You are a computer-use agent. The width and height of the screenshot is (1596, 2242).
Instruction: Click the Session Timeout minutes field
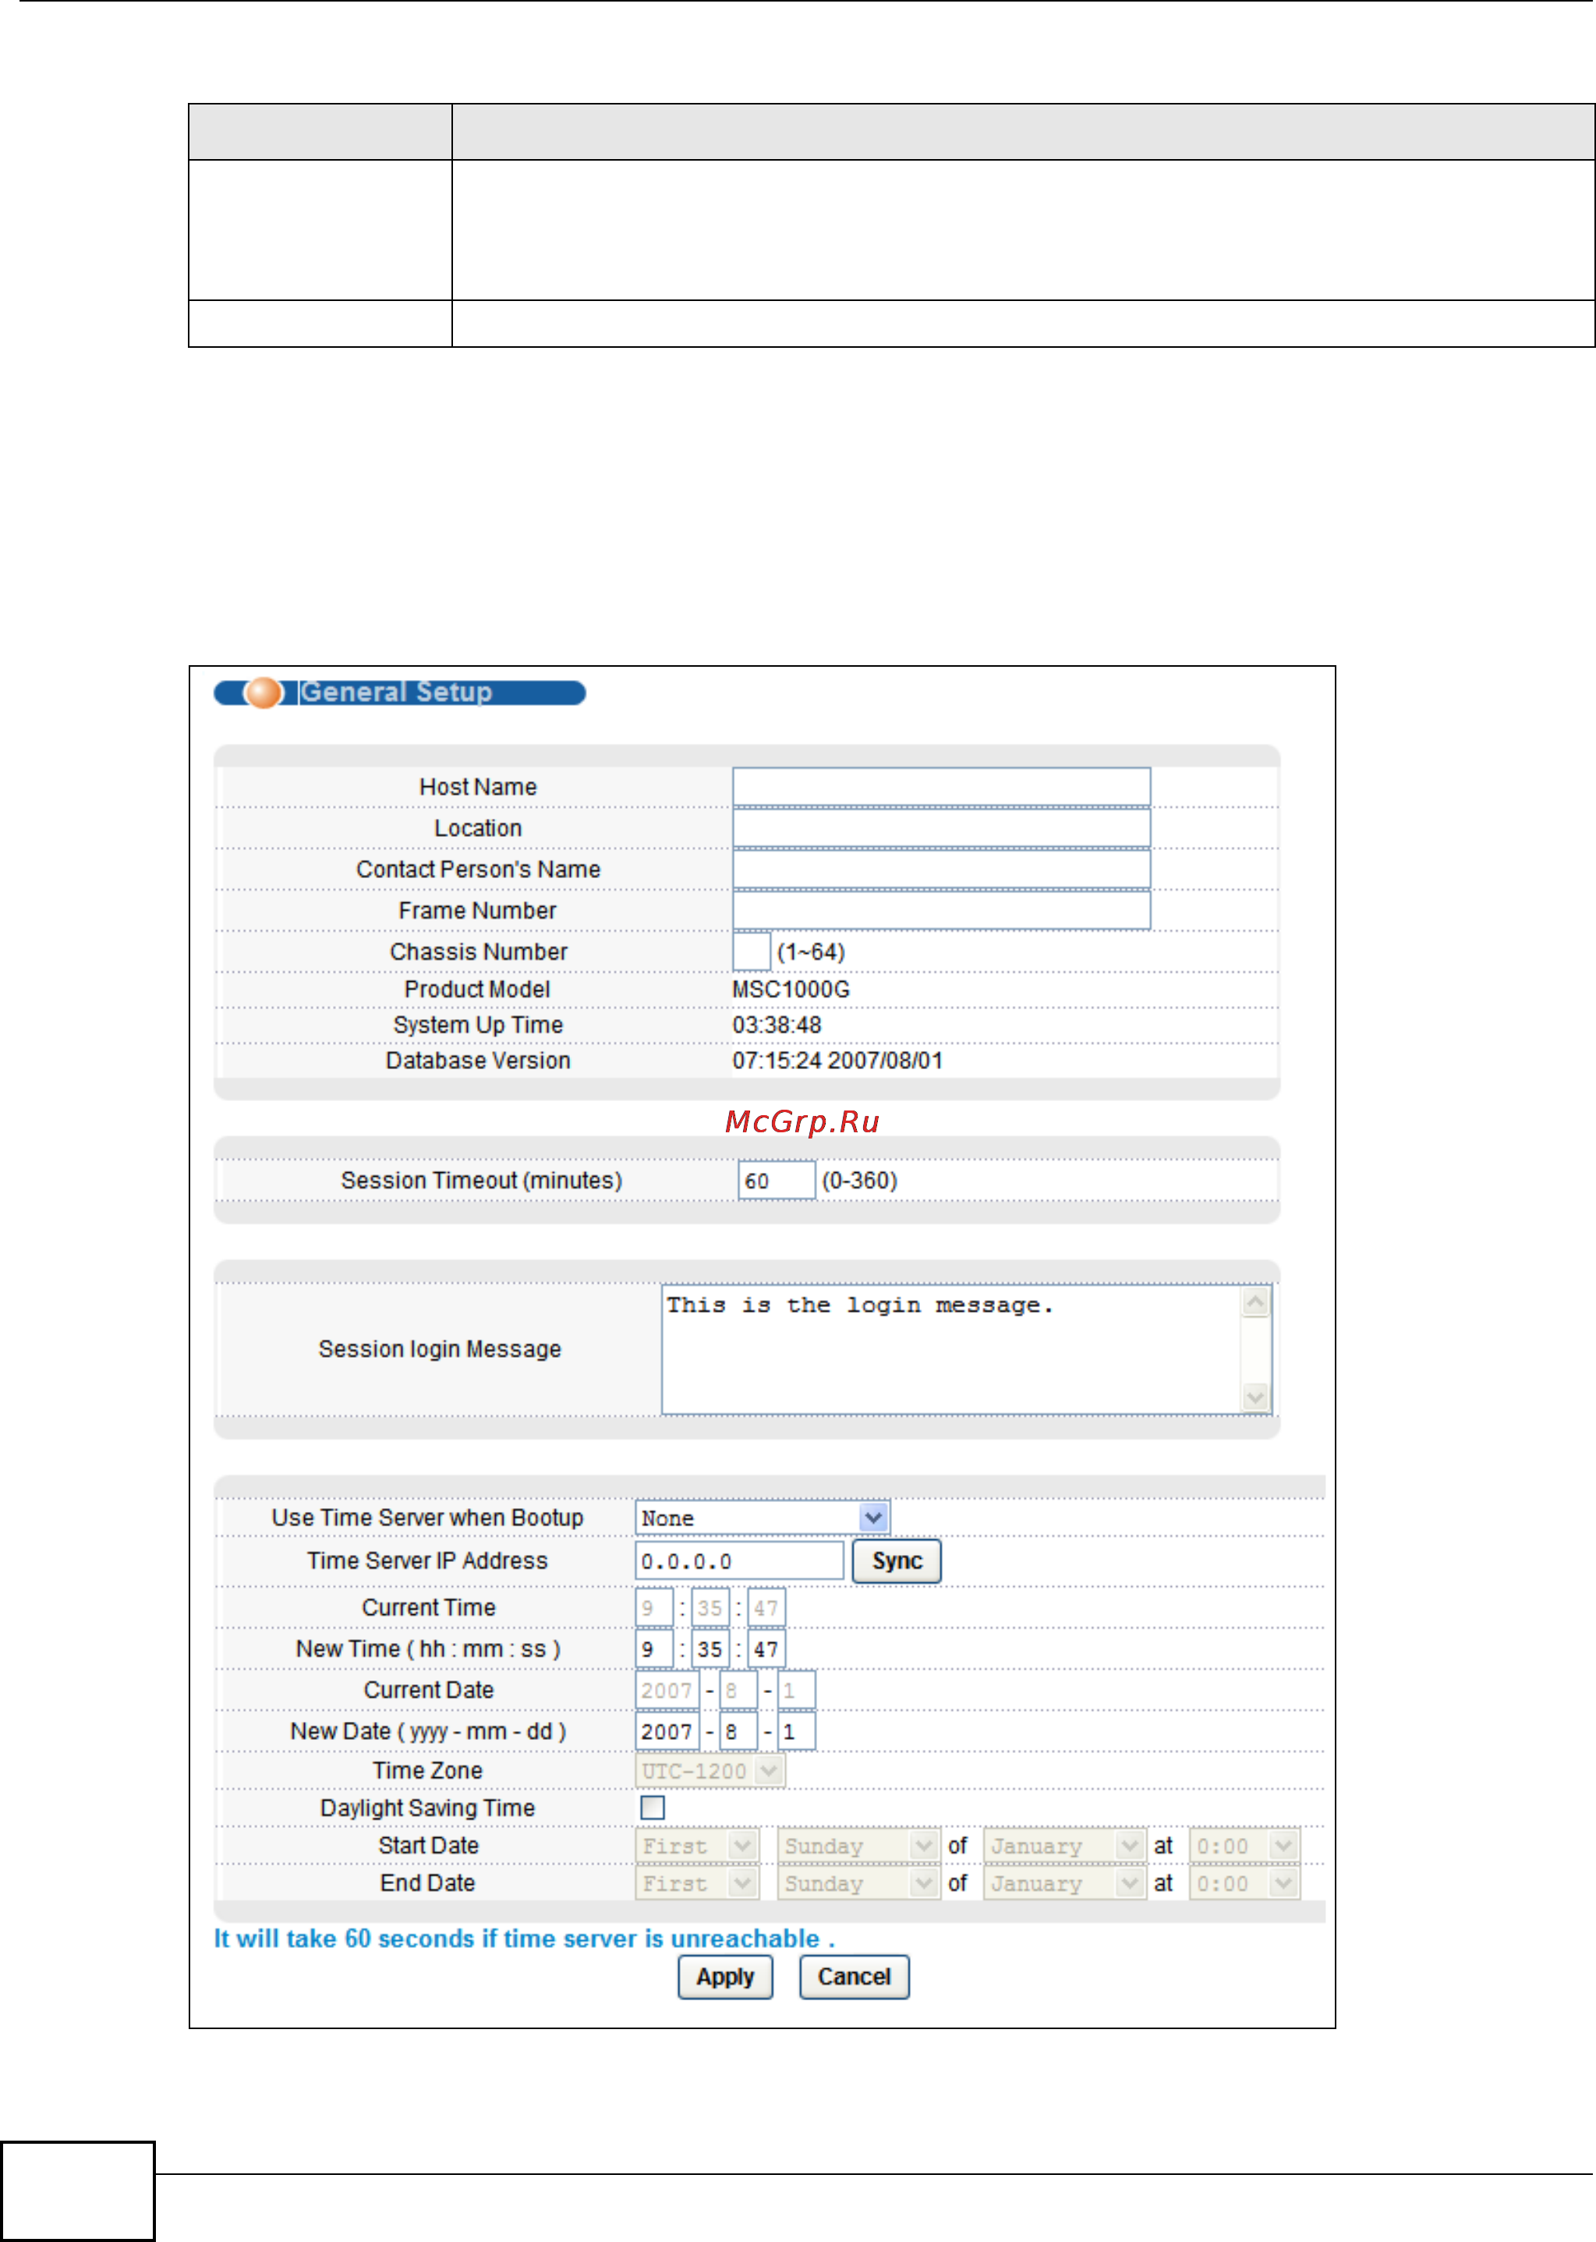tap(776, 1181)
